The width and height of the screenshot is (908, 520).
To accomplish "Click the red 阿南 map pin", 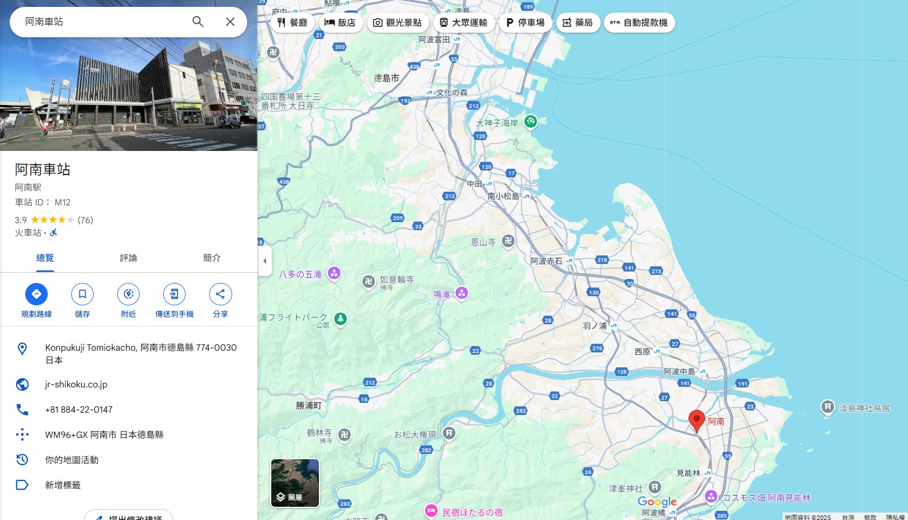I will click(697, 420).
